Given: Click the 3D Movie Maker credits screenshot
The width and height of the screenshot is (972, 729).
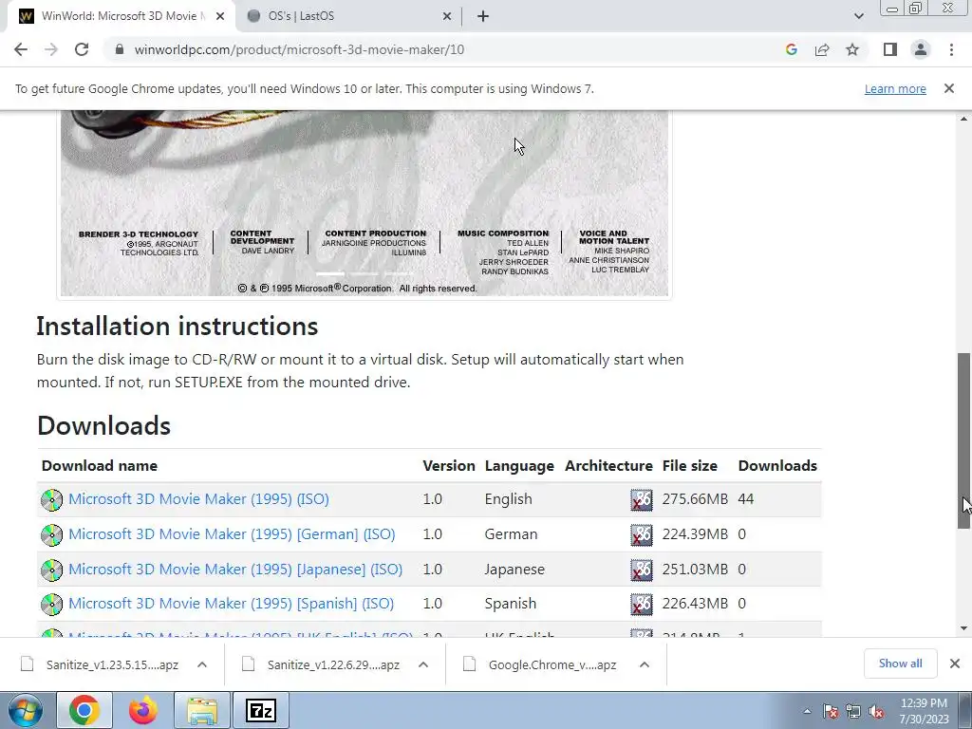Looking at the screenshot, I should [x=364, y=203].
